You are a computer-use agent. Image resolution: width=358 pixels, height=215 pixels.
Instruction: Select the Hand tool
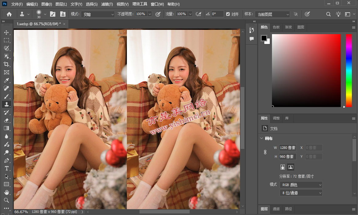[6, 192]
